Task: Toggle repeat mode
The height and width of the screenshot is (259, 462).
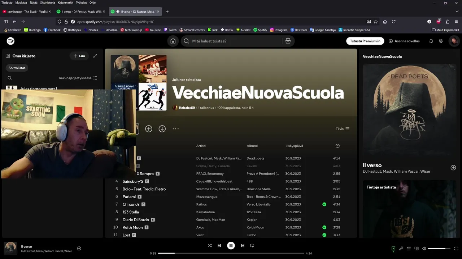Action: [252, 246]
